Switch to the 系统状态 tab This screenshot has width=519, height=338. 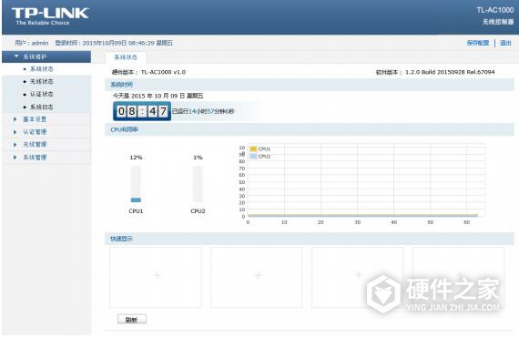coord(126,57)
